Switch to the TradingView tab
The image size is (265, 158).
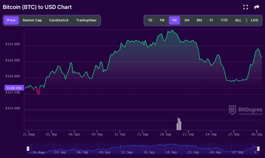86,20
